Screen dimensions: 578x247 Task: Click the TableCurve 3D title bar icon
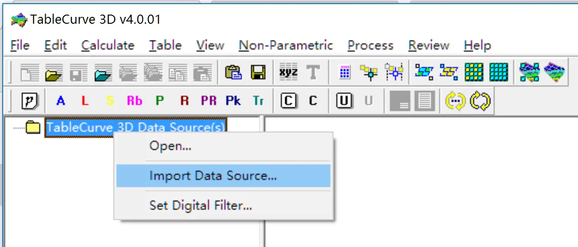point(19,20)
